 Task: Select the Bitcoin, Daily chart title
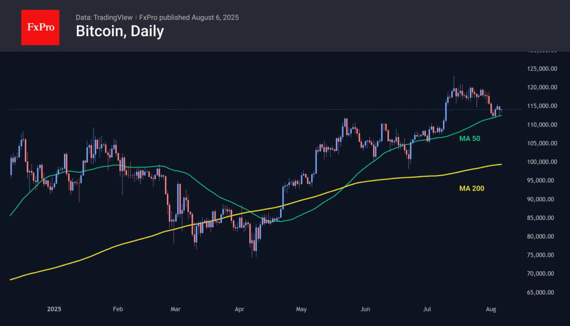[120, 32]
